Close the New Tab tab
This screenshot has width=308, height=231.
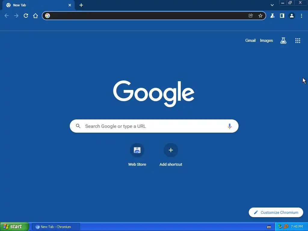(x=70, y=5)
